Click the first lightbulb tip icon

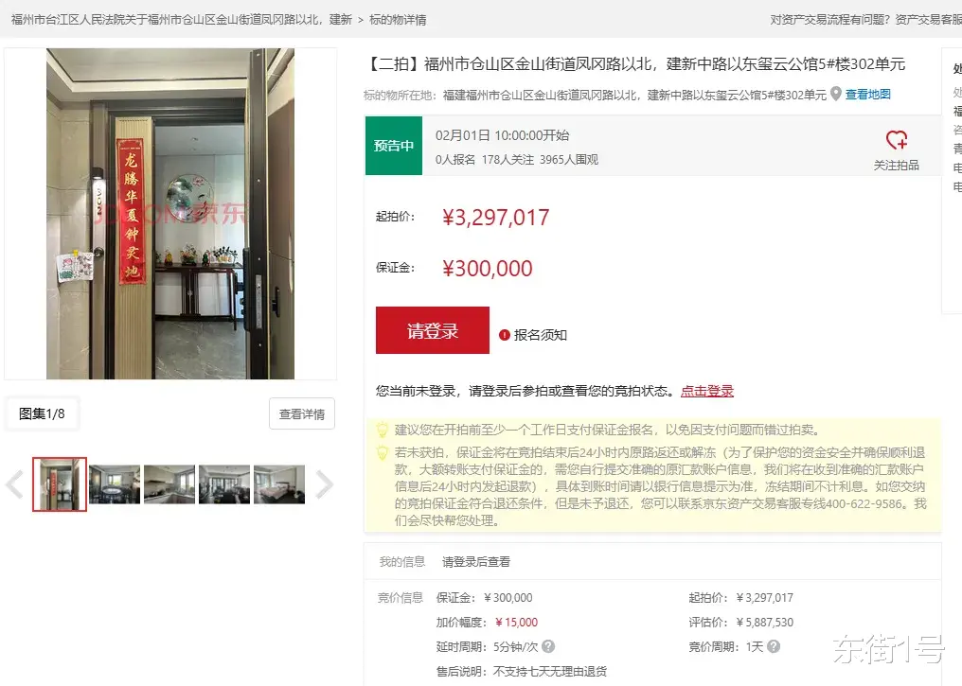(383, 430)
